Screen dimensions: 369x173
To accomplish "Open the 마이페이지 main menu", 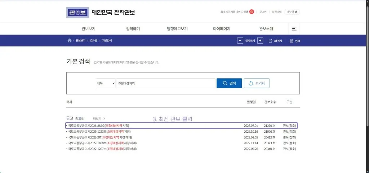I will point(222,29).
